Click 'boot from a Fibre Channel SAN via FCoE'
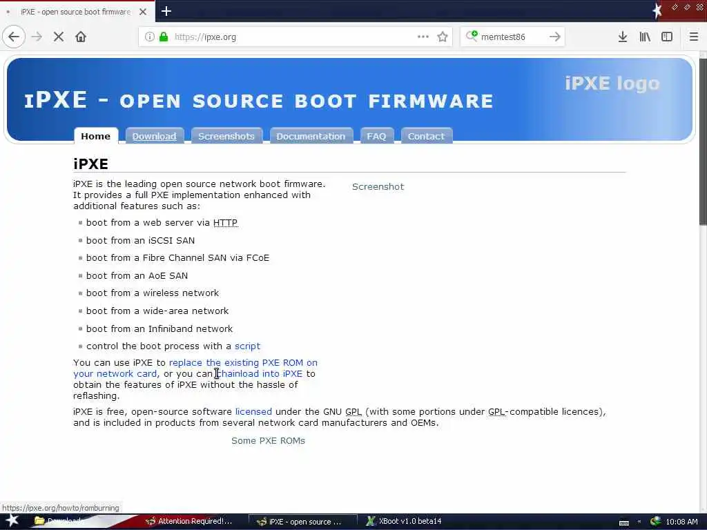The width and height of the screenshot is (707, 530). coord(177,258)
